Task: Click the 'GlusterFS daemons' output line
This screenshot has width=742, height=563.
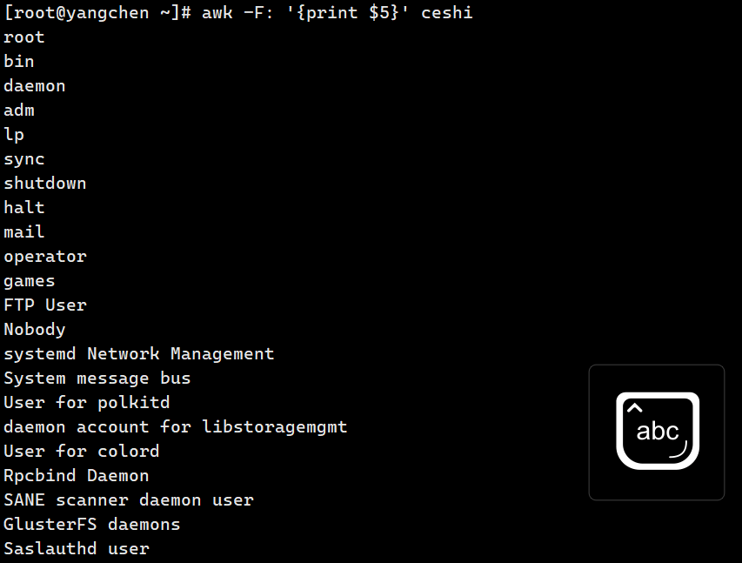Action: 92,525
